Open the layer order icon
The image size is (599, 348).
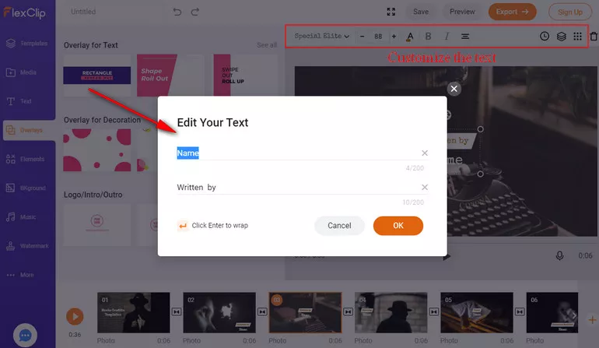(561, 37)
